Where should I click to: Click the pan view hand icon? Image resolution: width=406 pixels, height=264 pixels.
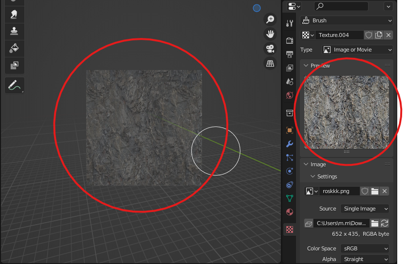(x=270, y=34)
